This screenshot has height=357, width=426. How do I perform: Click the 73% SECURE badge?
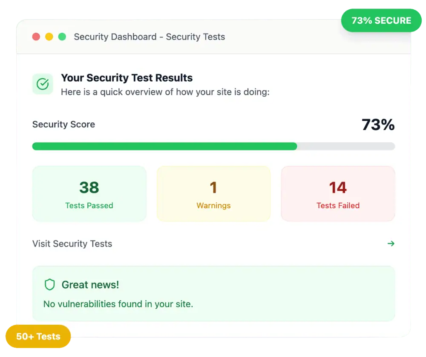(381, 20)
